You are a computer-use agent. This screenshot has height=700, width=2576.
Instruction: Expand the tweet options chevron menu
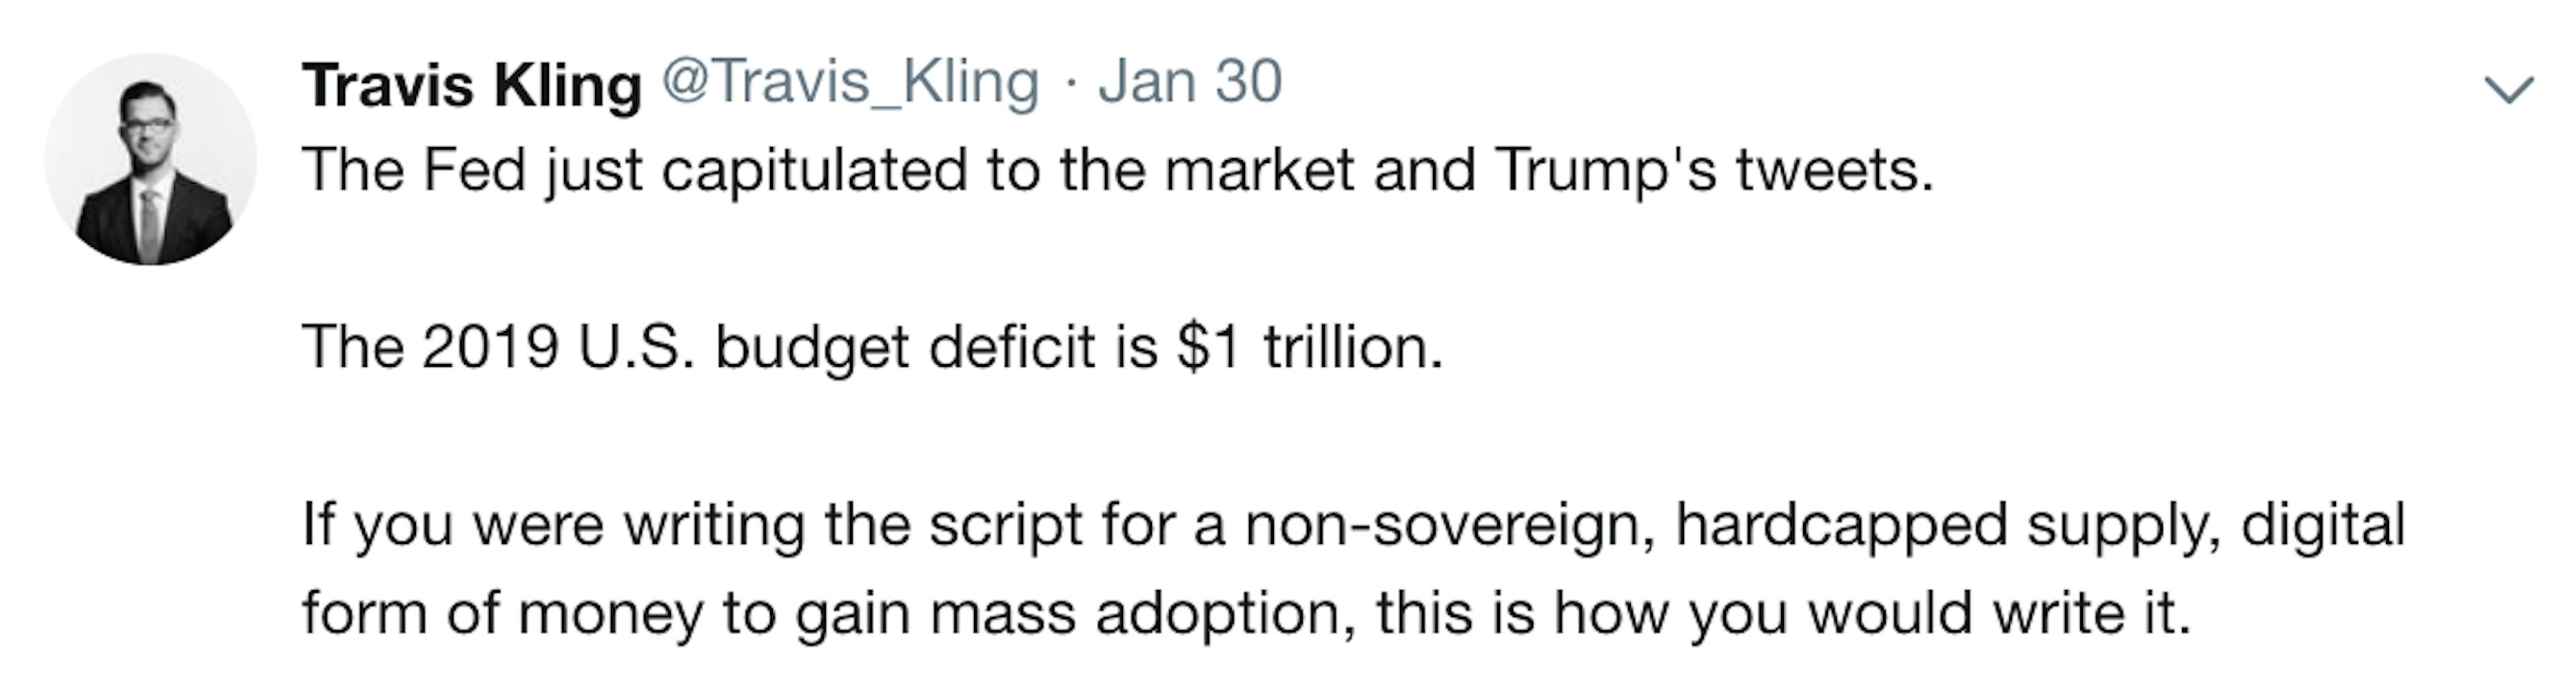(x=2509, y=90)
